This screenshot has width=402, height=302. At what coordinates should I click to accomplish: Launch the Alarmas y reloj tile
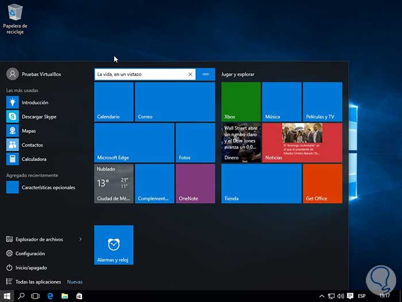pos(114,245)
